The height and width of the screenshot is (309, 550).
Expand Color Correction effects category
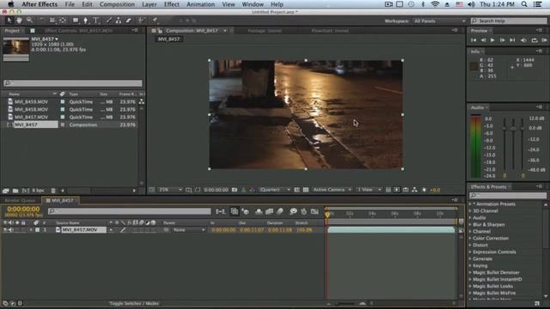click(470, 239)
